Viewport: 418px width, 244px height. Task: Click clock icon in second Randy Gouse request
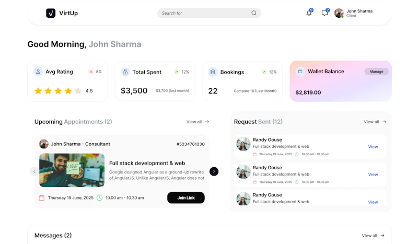296,182
